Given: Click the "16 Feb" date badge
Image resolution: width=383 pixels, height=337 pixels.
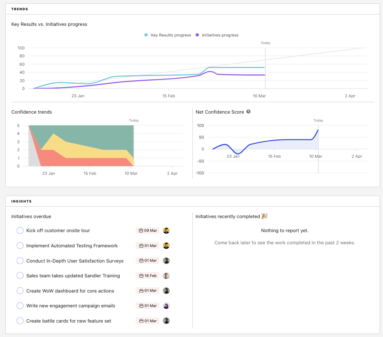Looking at the screenshot, I should click(x=147, y=275).
